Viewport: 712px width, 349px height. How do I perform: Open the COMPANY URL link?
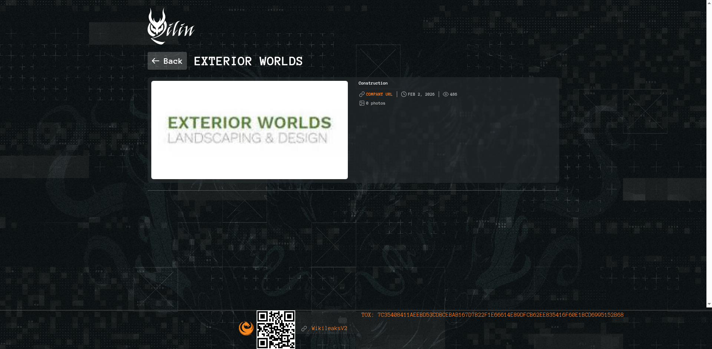coord(379,94)
